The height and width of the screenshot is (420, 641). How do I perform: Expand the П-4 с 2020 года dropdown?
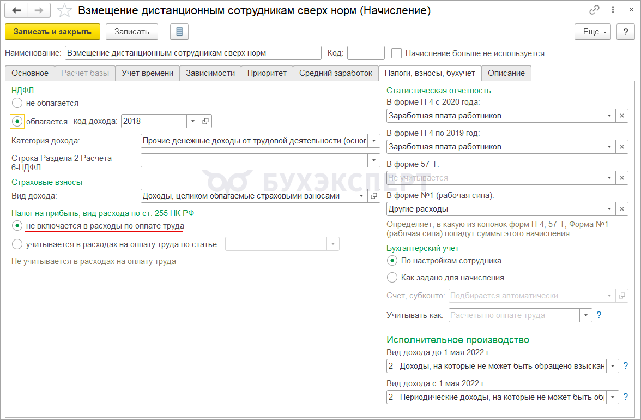pos(609,116)
